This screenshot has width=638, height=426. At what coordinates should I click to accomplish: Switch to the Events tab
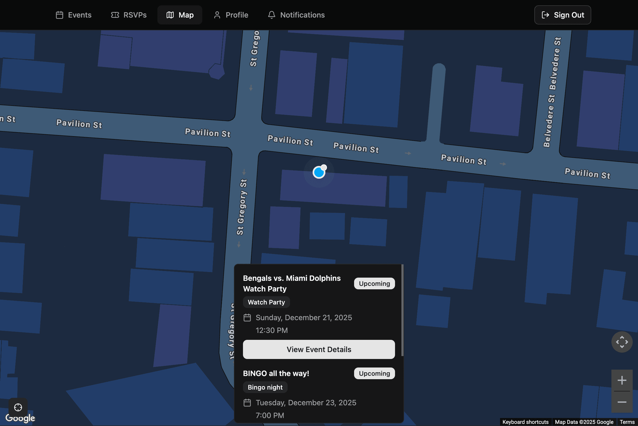click(x=79, y=15)
